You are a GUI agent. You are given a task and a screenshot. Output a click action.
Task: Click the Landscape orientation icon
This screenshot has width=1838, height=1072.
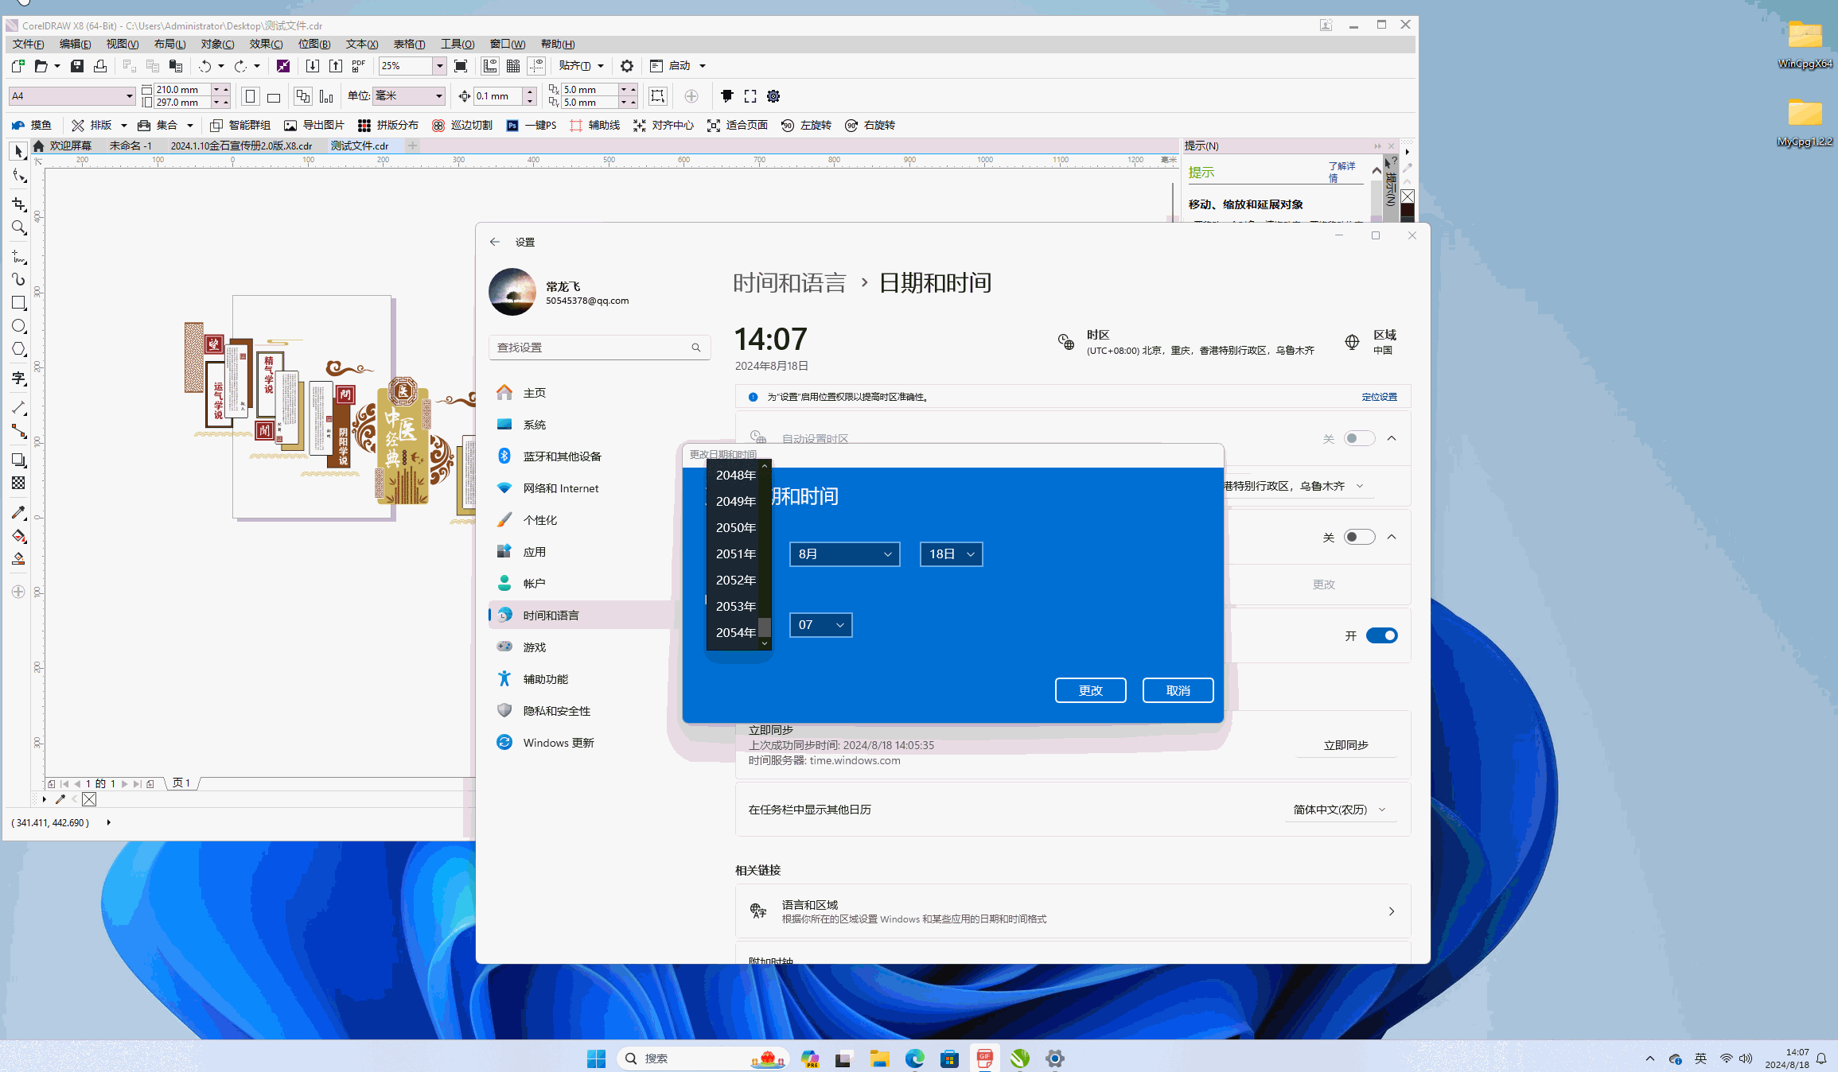point(274,96)
